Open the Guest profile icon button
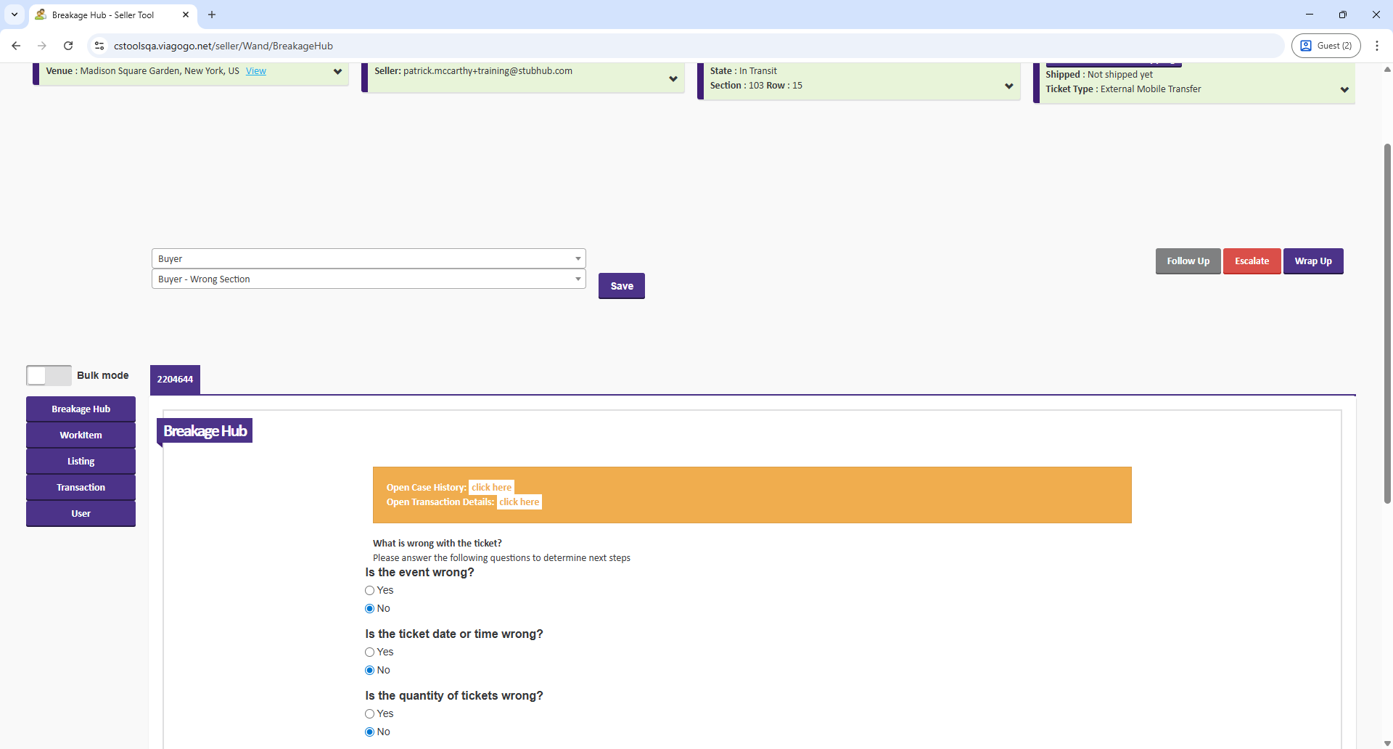The height and width of the screenshot is (749, 1393). (x=1326, y=46)
